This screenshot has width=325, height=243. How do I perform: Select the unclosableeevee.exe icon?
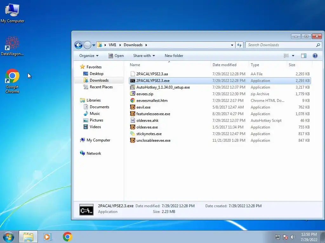133,140
